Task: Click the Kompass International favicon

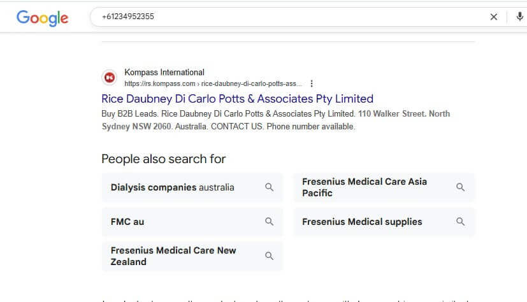Action: (110, 78)
